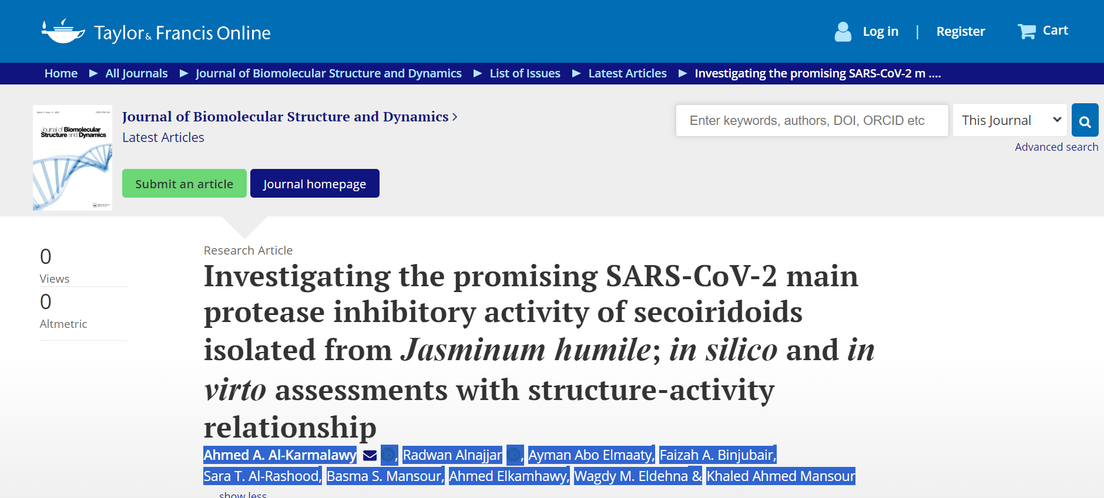The width and height of the screenshot is (1104, 498).
Task: Click the Submit an article button
Action: tap(184, 184)
